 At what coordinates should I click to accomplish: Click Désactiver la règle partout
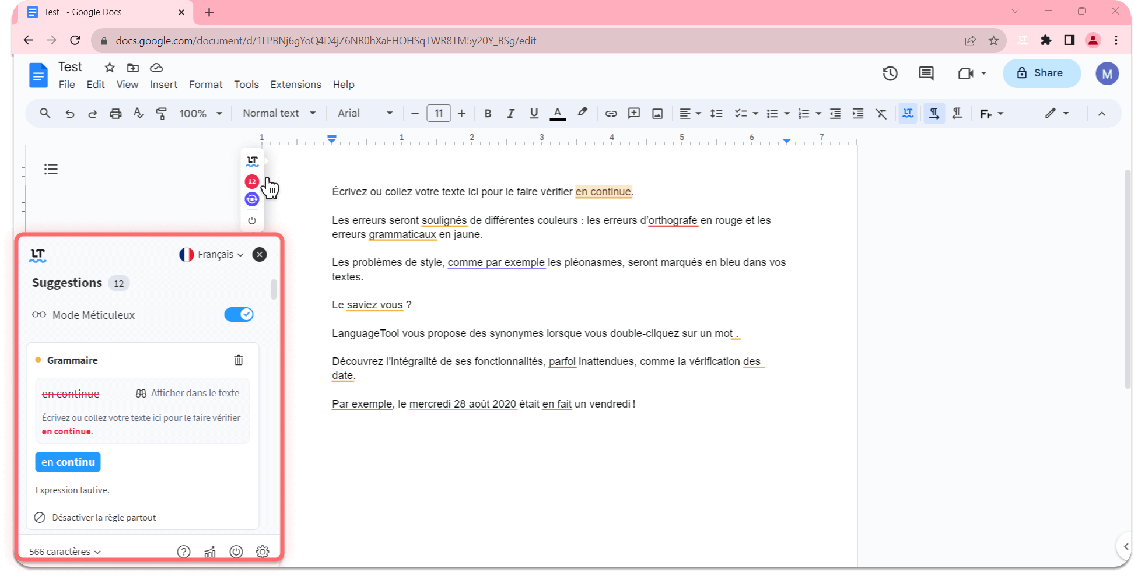coord(96,518)
